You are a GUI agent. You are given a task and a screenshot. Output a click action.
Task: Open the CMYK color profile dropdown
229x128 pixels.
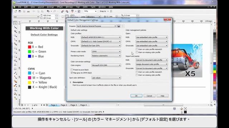click(x=101, y=41)
